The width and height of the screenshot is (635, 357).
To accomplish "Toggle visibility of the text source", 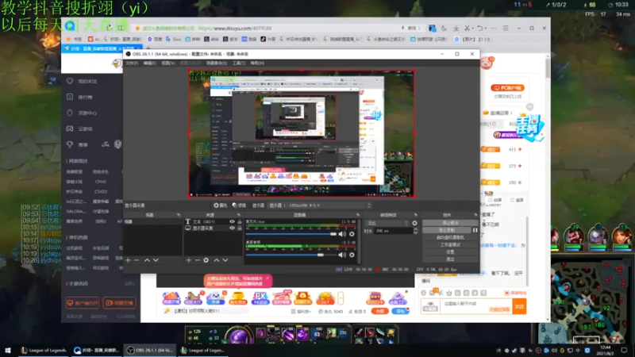I will tap(232, 221).
